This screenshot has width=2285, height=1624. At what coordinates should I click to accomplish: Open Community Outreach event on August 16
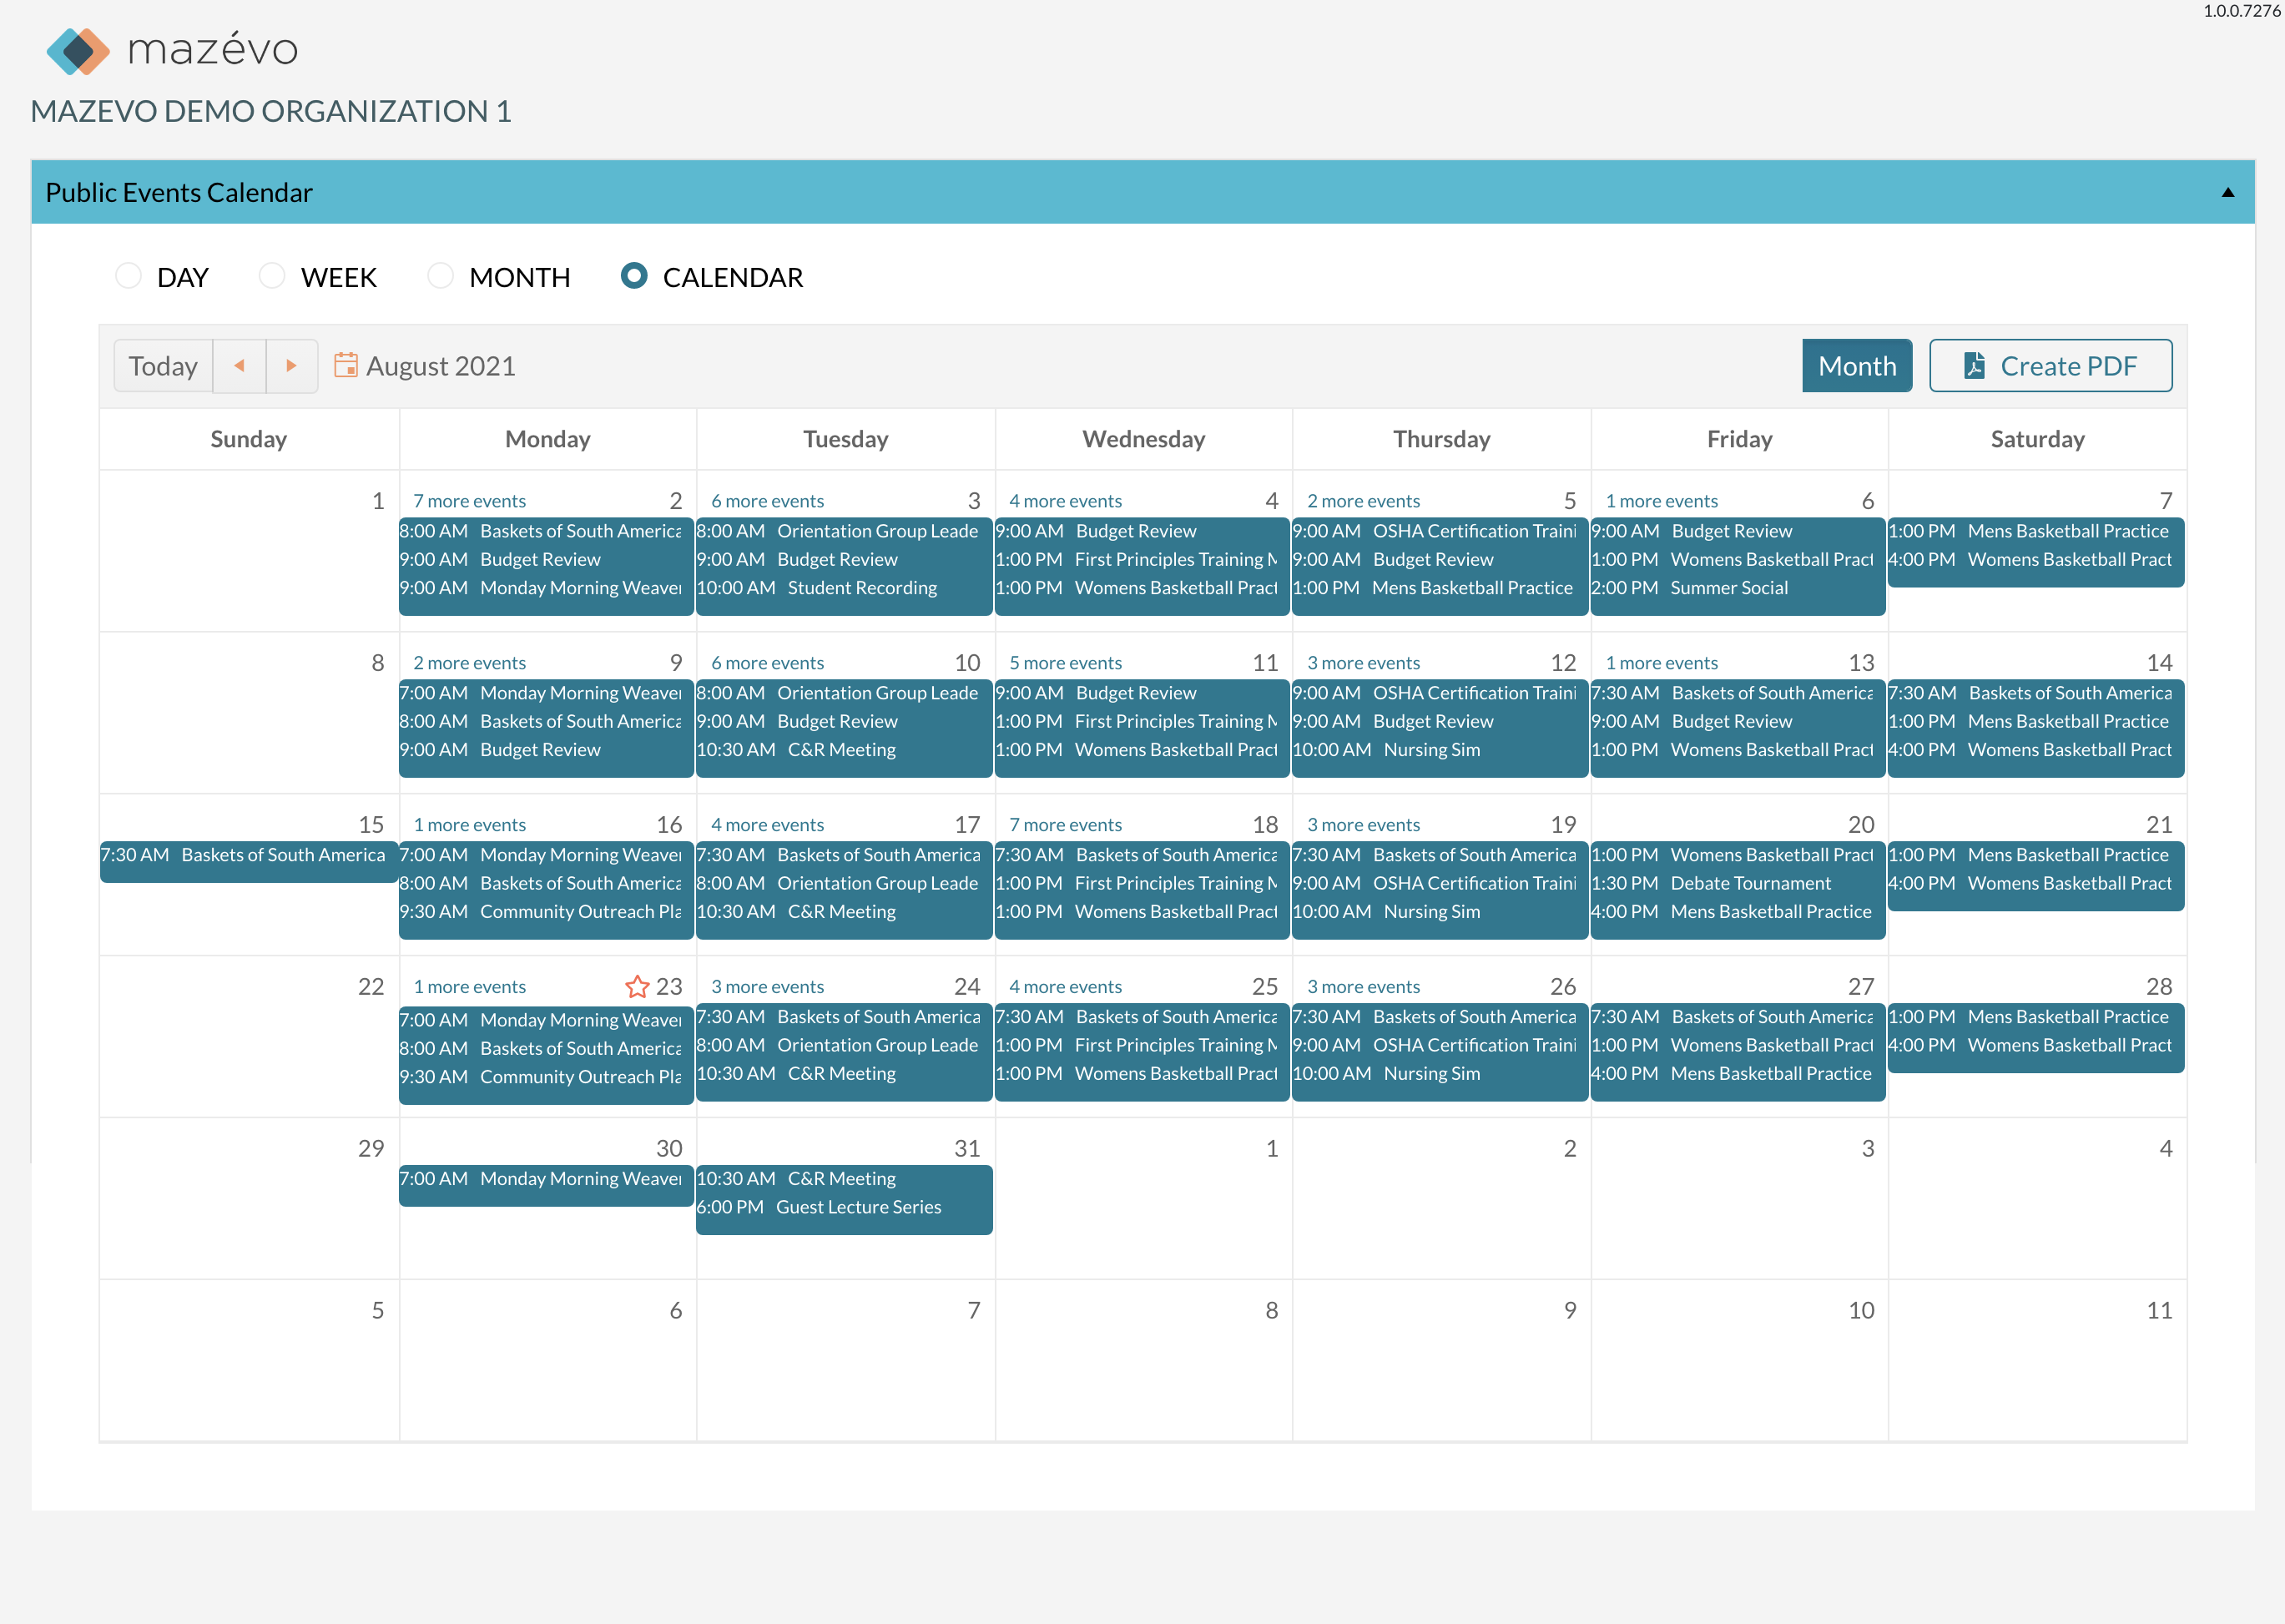point(545,912)
